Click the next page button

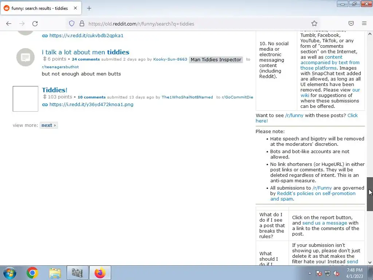[x=49, y=125]
